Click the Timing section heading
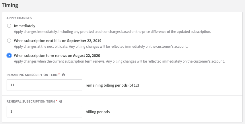This screenshot has width=245, height=124. pos(10,5)
